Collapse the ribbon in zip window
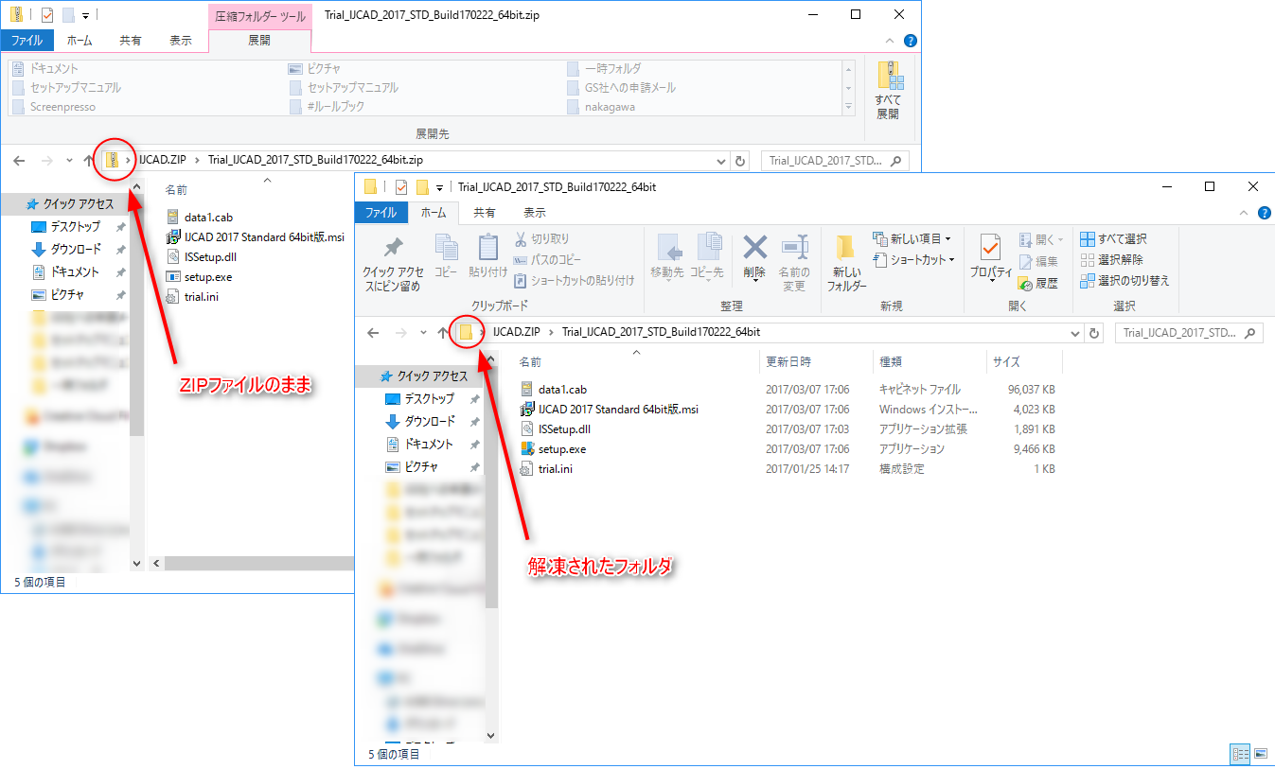Image resolution: width=1275 pixels, height=769 pixels. [x=890, y=41]
